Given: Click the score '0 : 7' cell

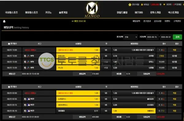Looking at the screenshot, I should click(x=162, y=111).
